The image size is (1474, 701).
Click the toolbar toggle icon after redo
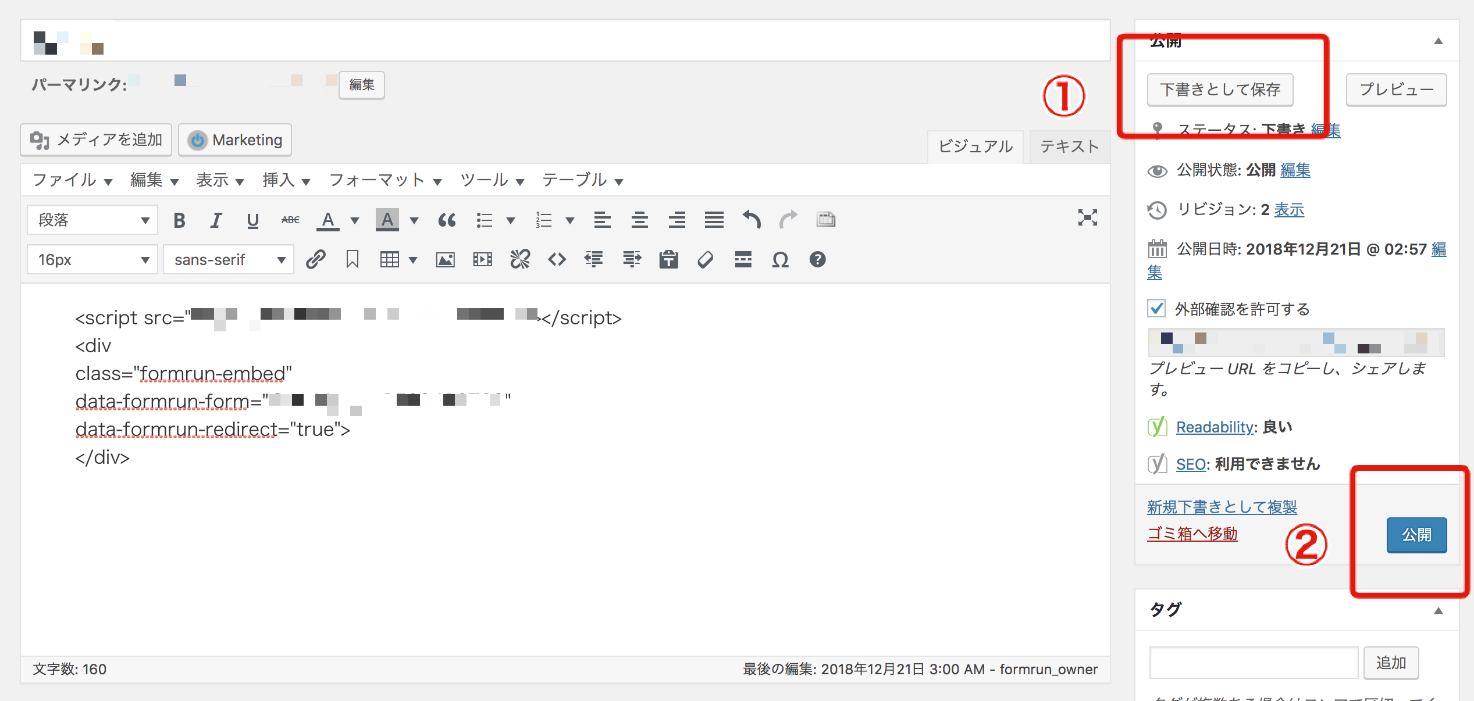click(x=826, y=220)
